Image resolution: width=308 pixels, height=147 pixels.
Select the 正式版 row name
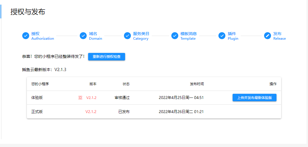(37, 112)
